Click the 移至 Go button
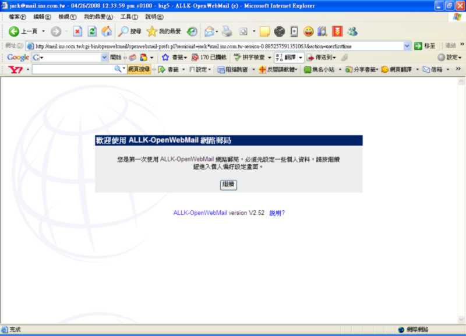The width and height of the screenshot is (466, 336). (x=425, y=46)
